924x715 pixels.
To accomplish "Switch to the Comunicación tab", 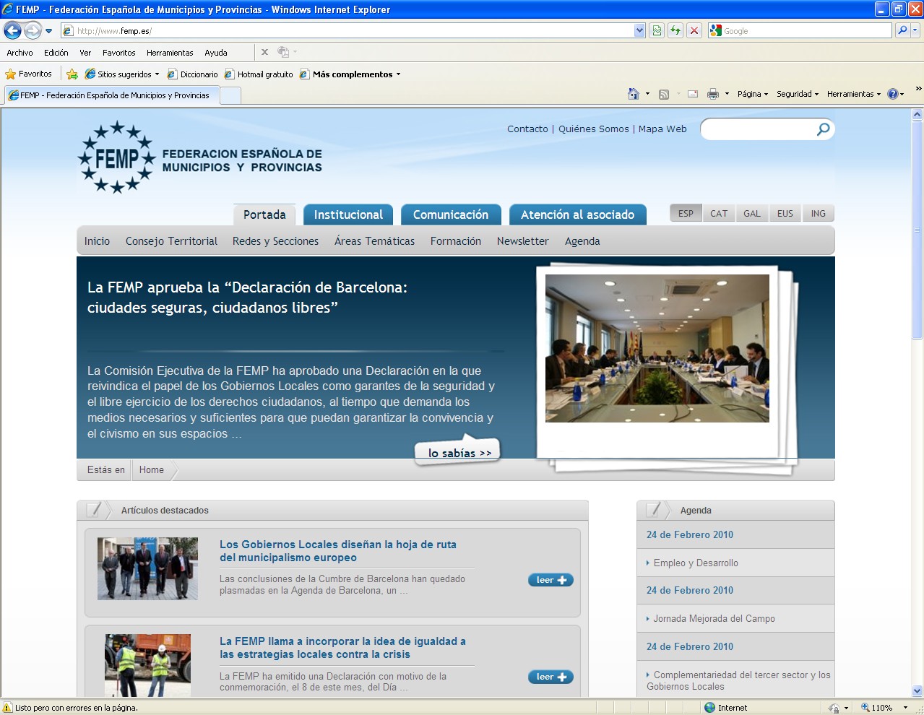I will coord(451,214).
